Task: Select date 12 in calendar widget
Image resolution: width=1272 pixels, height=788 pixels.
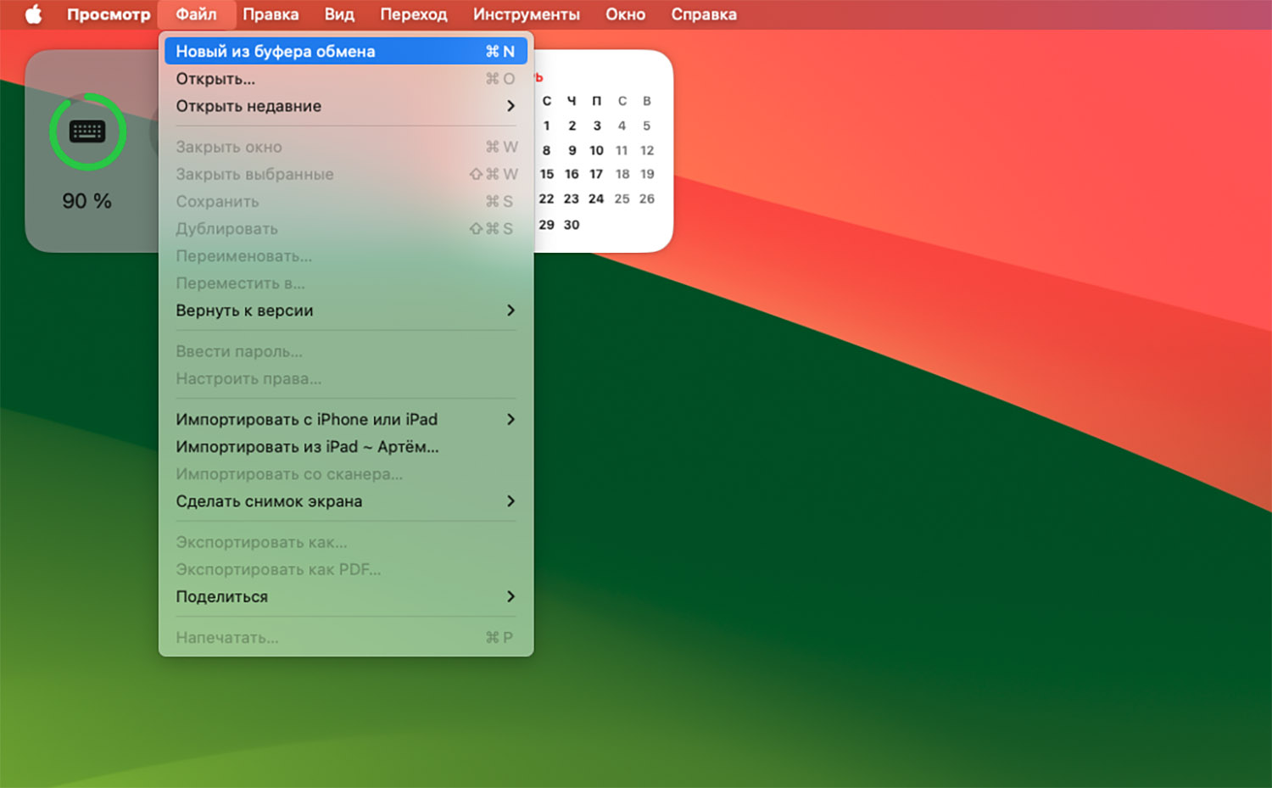Action: [x=647, y=150]
